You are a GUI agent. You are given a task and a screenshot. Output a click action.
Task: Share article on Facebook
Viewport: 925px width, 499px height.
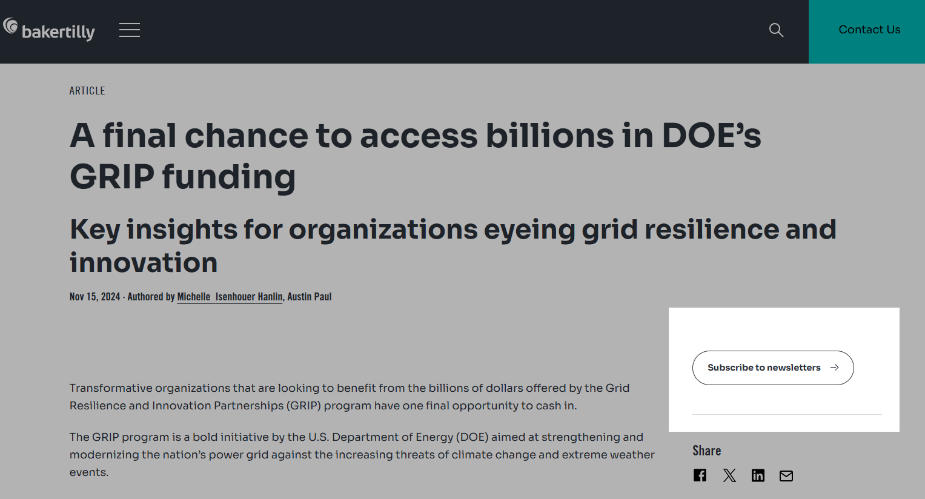pyautogui.click(x=700, y=475)
